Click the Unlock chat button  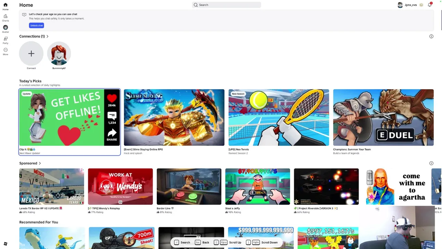tap(36, 25)
